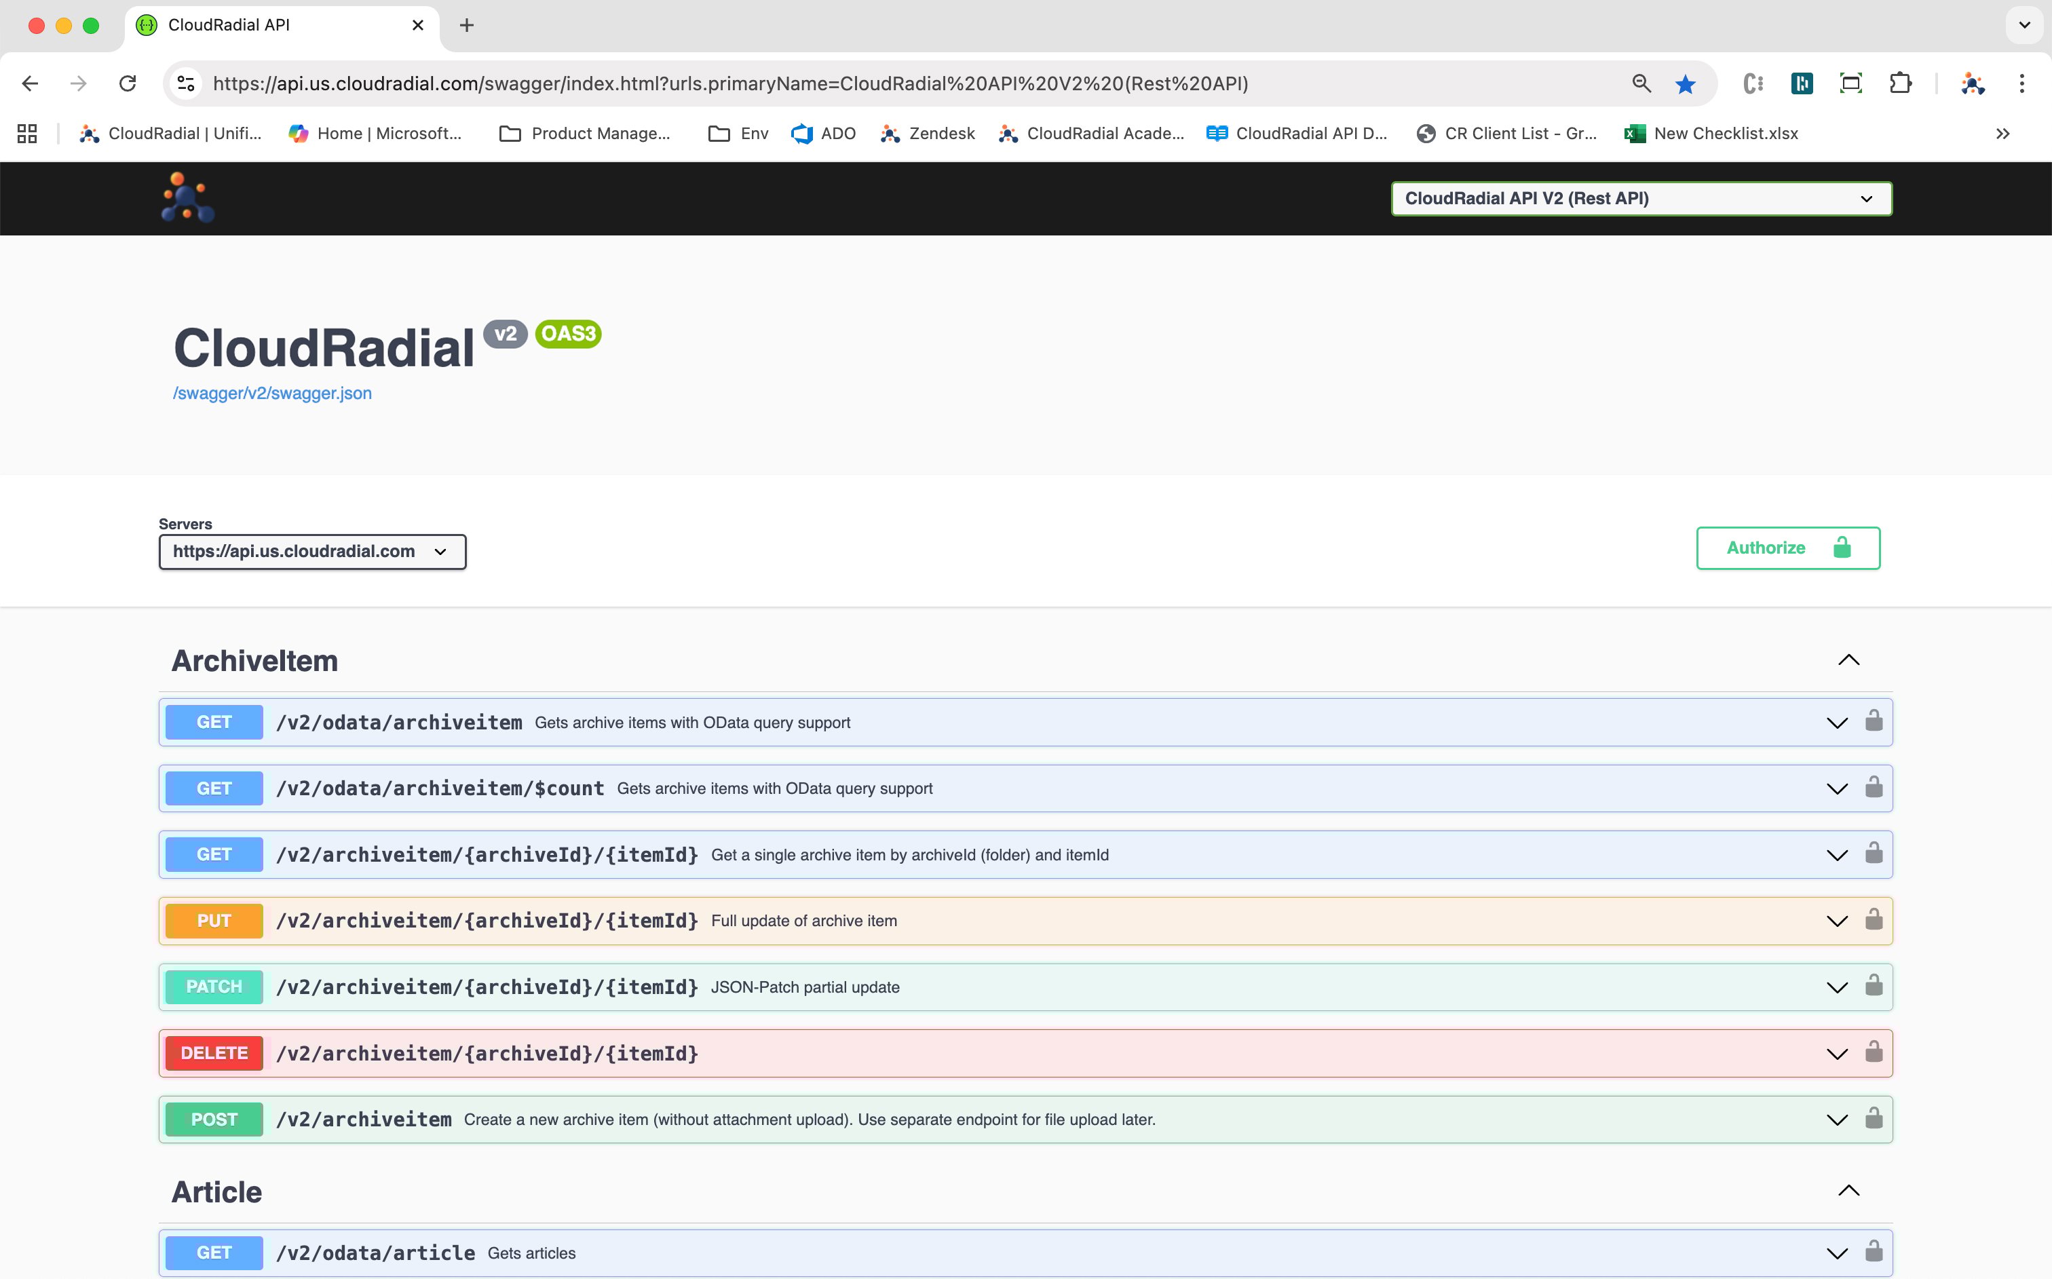
Task: Click the browser forward arrow
Action: (x=79, y=83)
